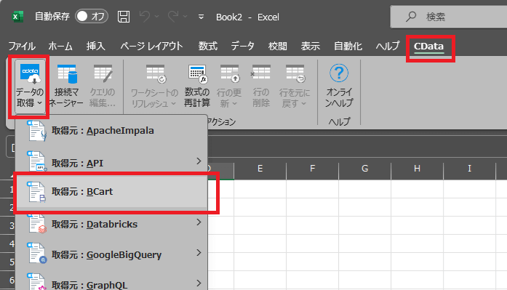This screenshot has width=507, height=290.
Task: Click the Excel logo icon
Action: tap(17, 17)
